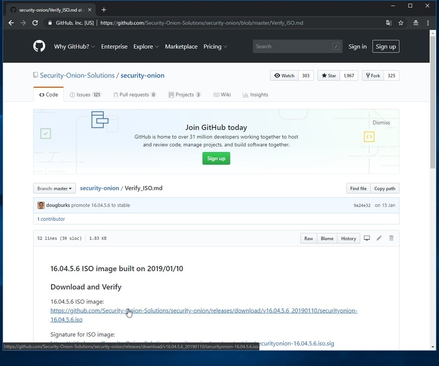This screenshot has width=439, height=366.
Task: Click the Star button
Action: click(329, 76)
